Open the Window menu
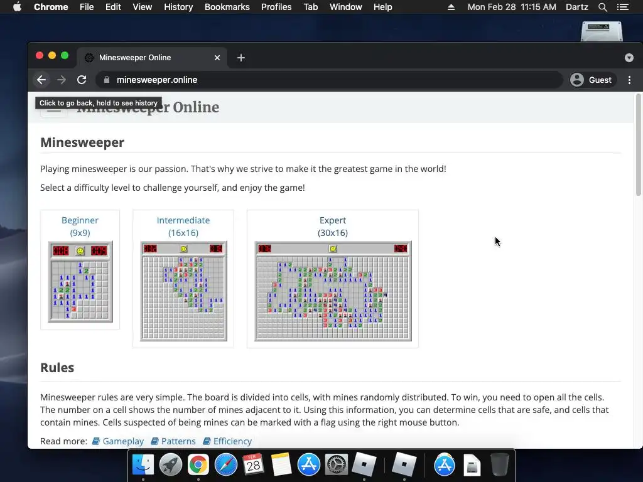Image resolution: width=643 pixels, height=482 pixels. pos(346,7)
